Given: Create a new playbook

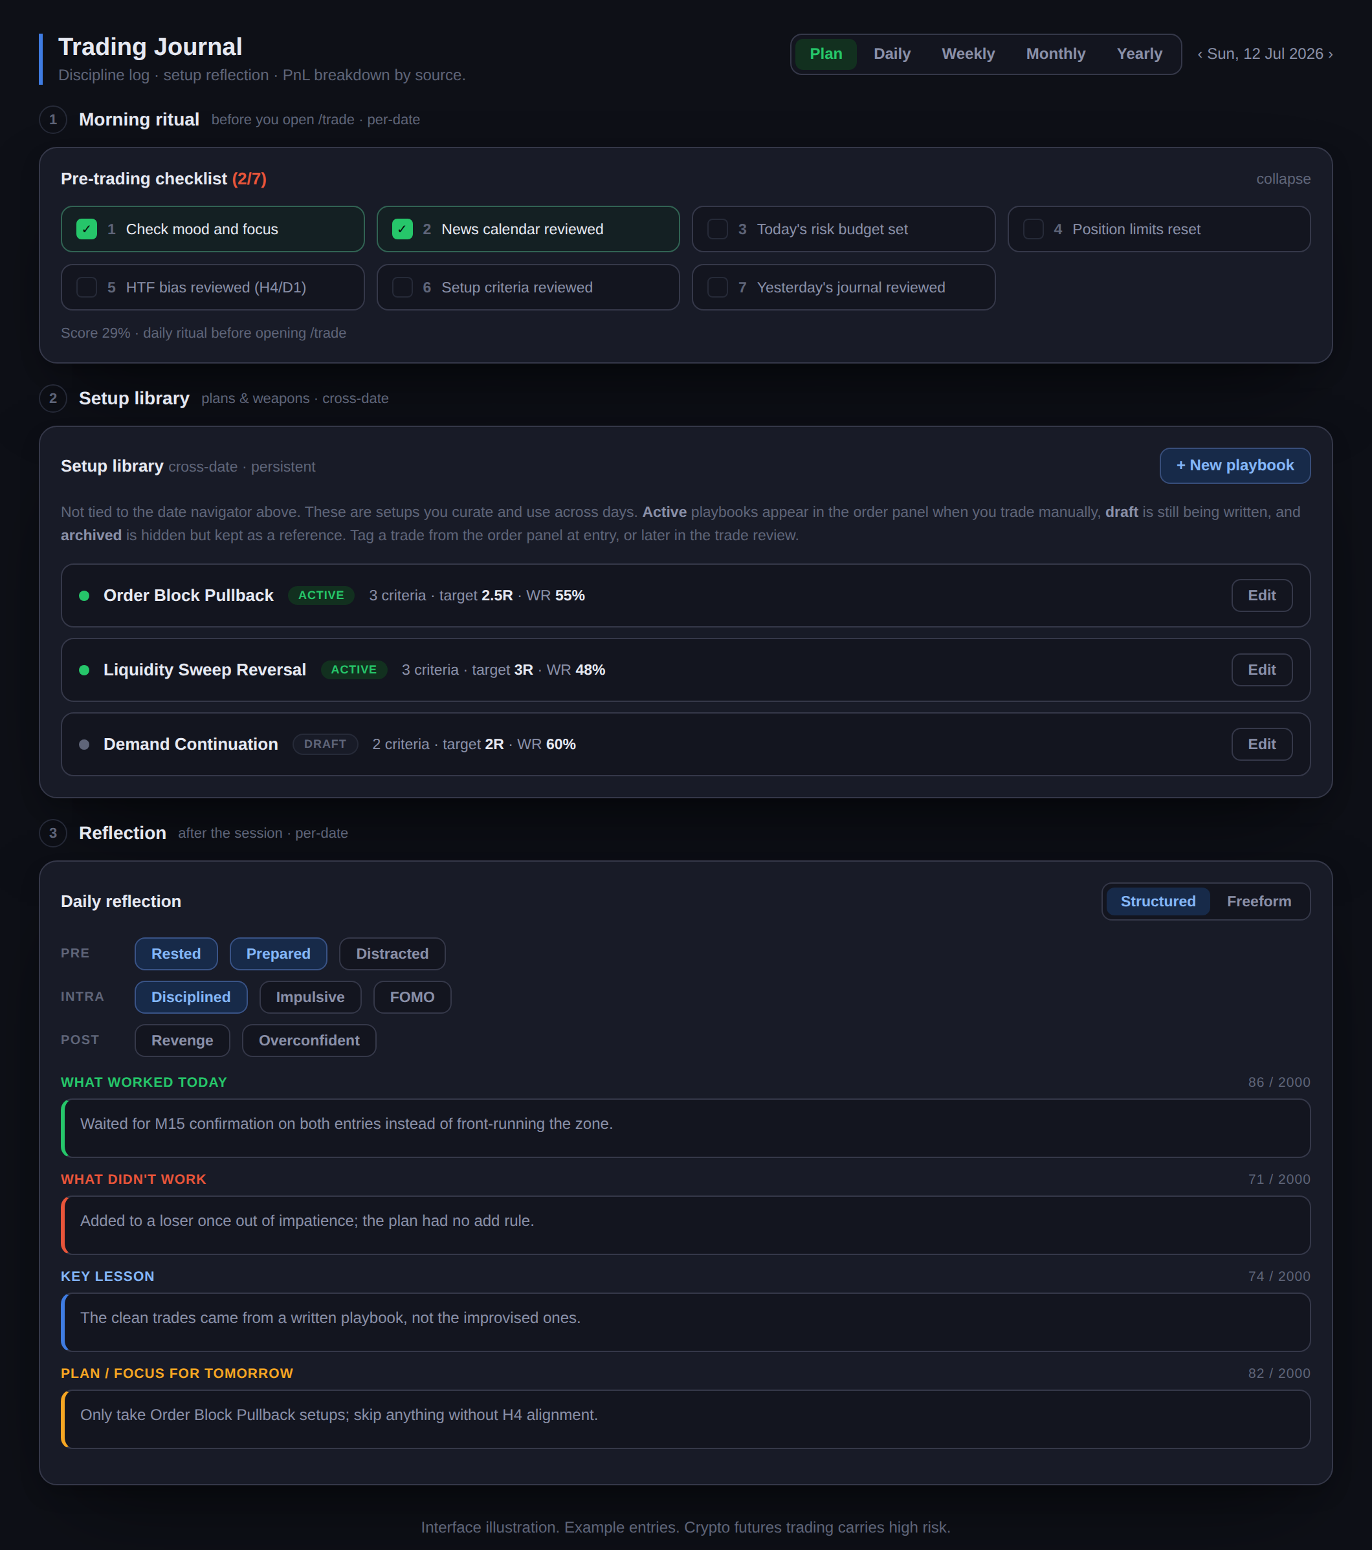Looking at the screenshot, I should tap(1235, 466).
